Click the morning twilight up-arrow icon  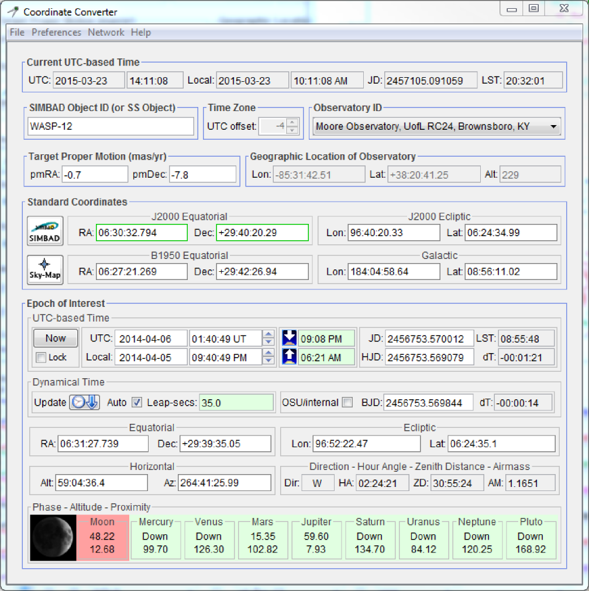click(x=289, y=357)
